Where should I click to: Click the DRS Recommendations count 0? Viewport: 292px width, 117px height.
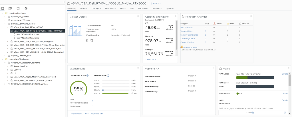[x=92, y=101]
